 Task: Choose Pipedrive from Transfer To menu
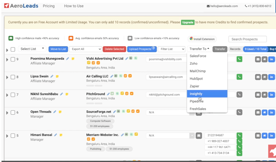click(x=207, y=101)
